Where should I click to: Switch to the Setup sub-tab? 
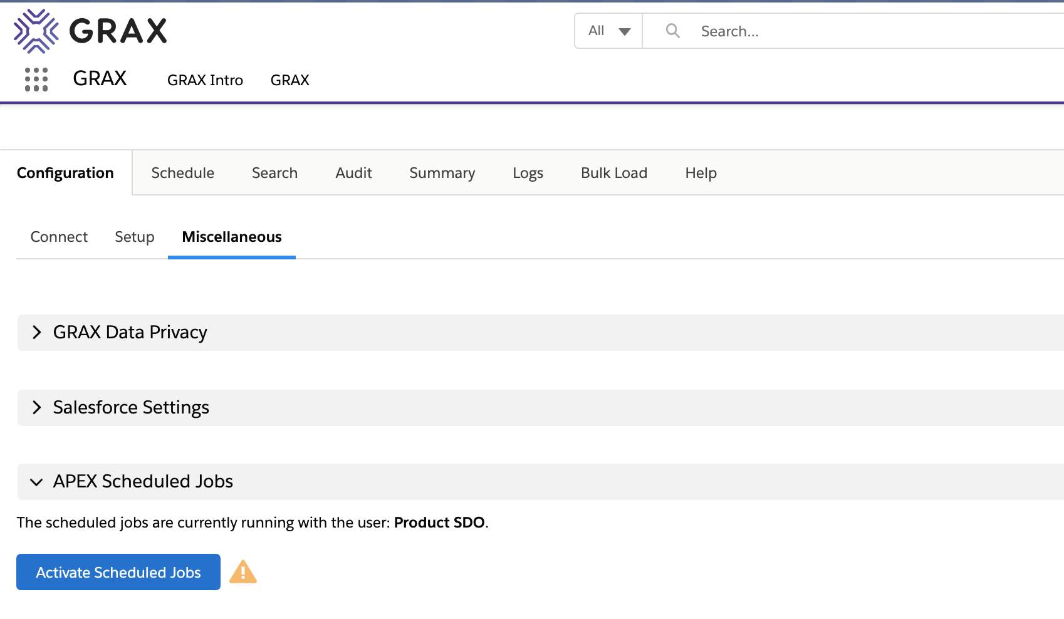pos(135,237)
